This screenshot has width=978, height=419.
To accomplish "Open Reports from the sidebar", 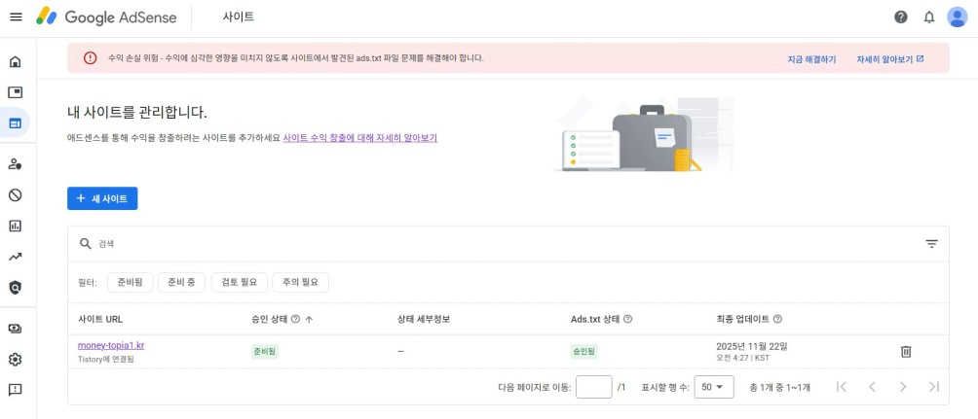I will click(x=16, y=226).
